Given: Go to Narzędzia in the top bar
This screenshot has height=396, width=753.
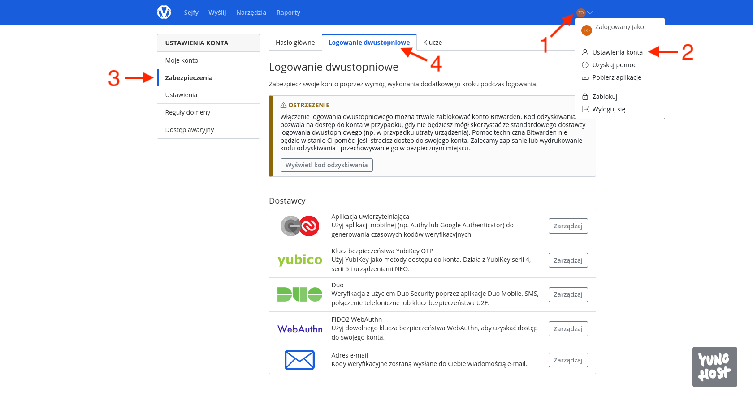Looking at the screenshot, I should pyautogui.click(x=251, y=13).
